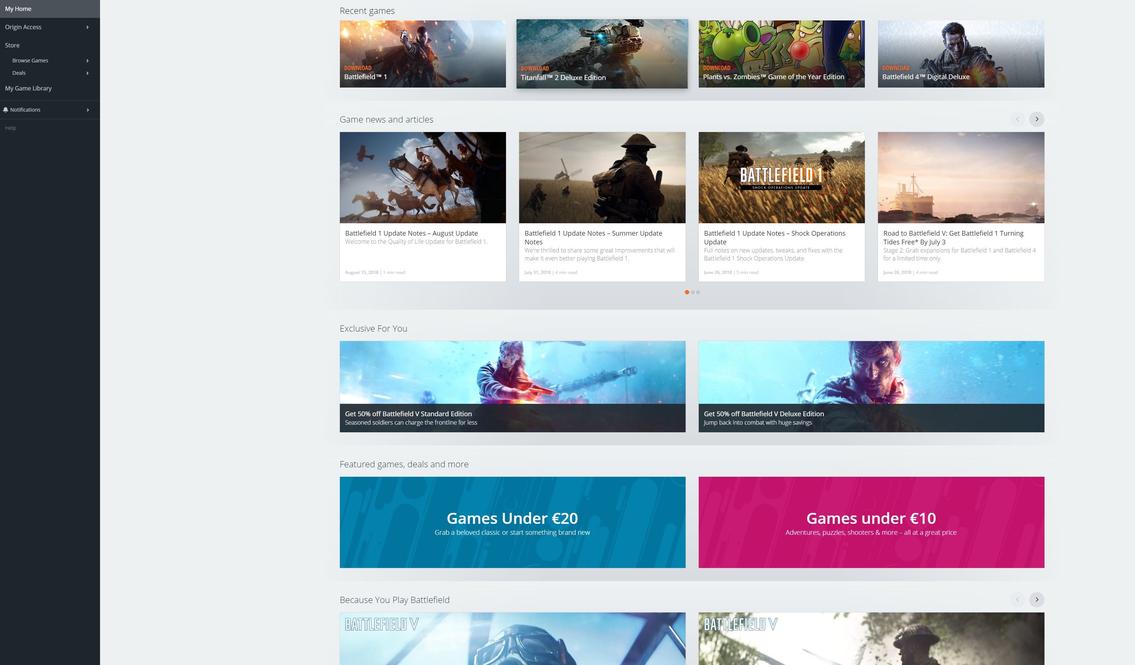1135x665 pixels.
Task: Click DOWNLOAD label on Battlefield 4 tile
Action: coord(896,68)
